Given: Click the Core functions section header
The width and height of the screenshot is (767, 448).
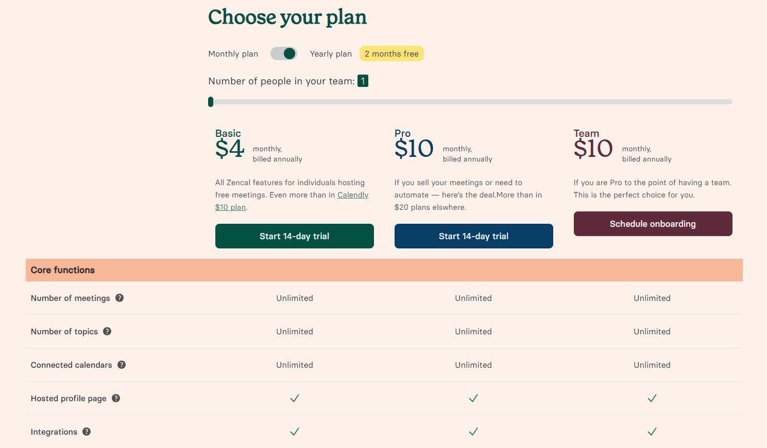Looking at the screenshot, I should pyautogui.click(x=62, y=270).
